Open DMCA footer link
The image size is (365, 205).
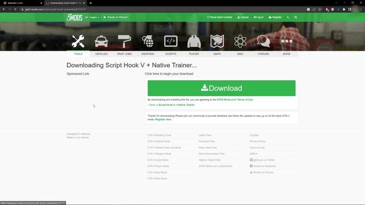(x=253, y=154)
